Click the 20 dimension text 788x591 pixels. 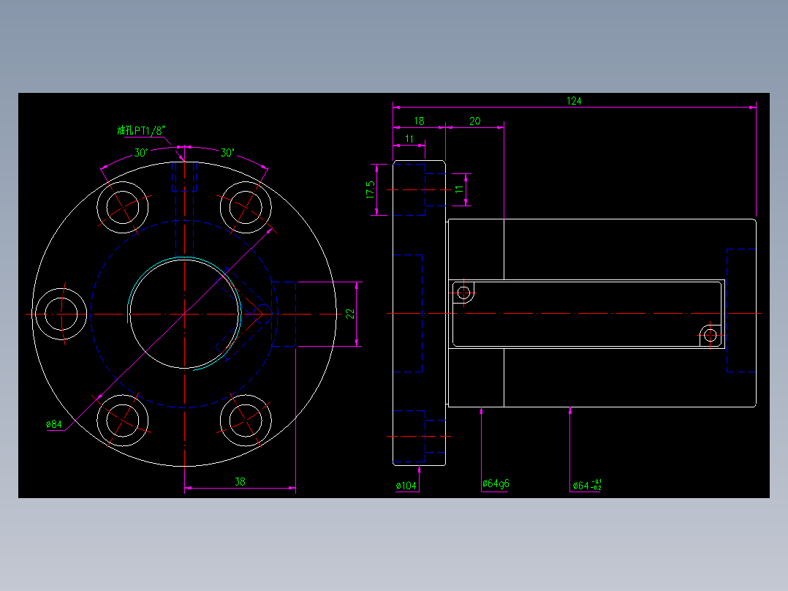pyautogui.click(x=475, y=121)
